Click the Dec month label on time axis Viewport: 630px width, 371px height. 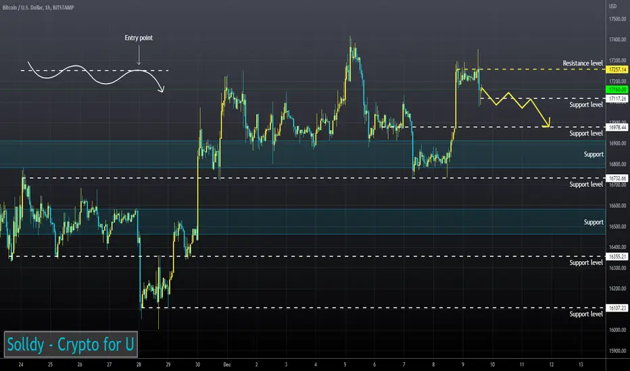227,364
